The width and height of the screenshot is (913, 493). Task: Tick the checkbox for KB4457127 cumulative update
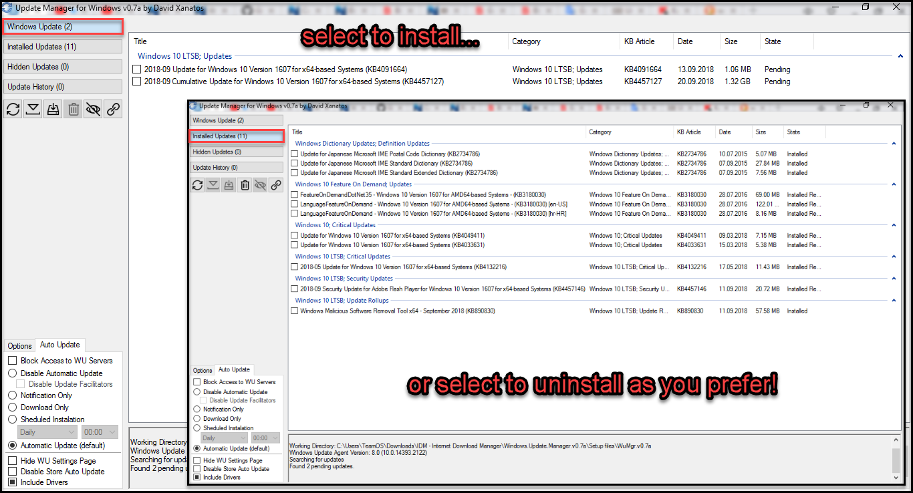137,81
